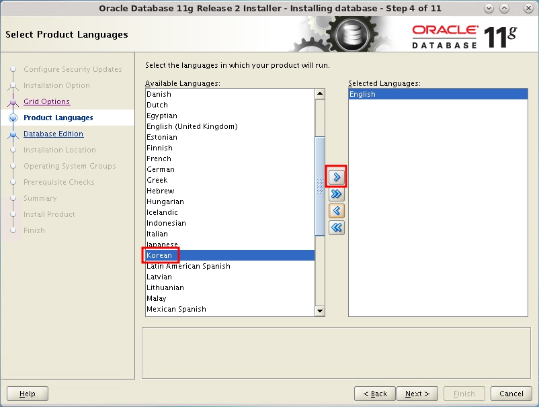
Task: Select French in Available Languages
Action: (230, 159)
